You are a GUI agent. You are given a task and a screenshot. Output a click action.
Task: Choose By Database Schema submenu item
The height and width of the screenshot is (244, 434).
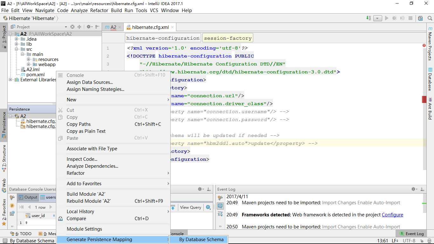click(x=199, y=240)
